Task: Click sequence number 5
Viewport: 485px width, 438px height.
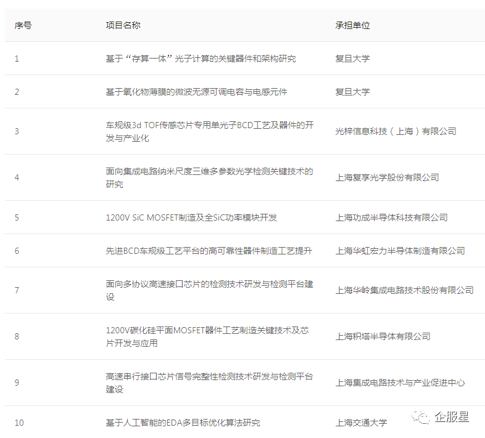Action: 17,217
